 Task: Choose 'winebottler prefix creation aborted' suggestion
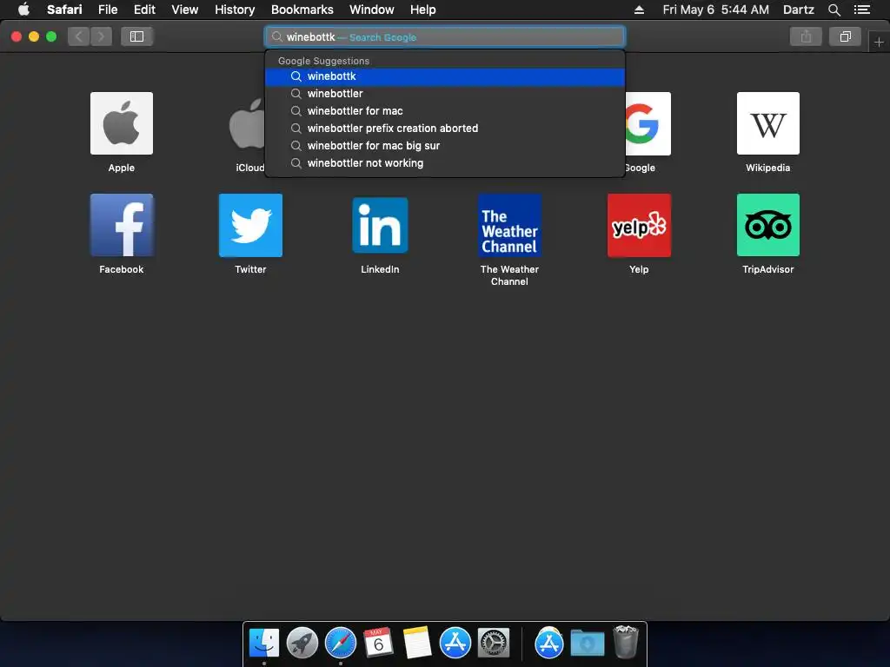(x=445, y=129)
